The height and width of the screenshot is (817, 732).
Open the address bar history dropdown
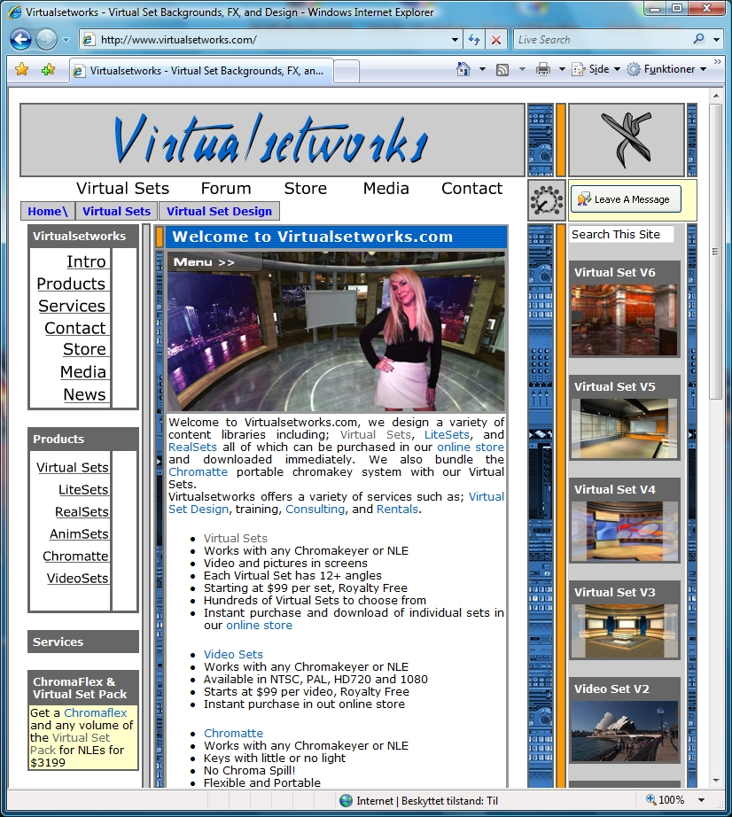tap(455, 40)
